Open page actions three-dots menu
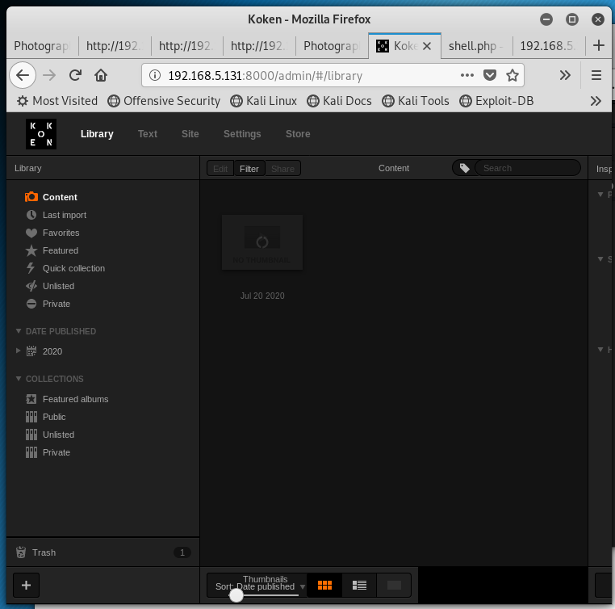The image size is (615, 609). (x=466, y=75)
